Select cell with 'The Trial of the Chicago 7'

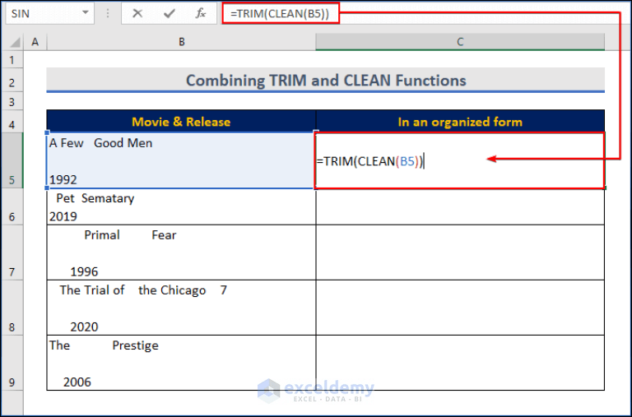[x=181, y=308]
